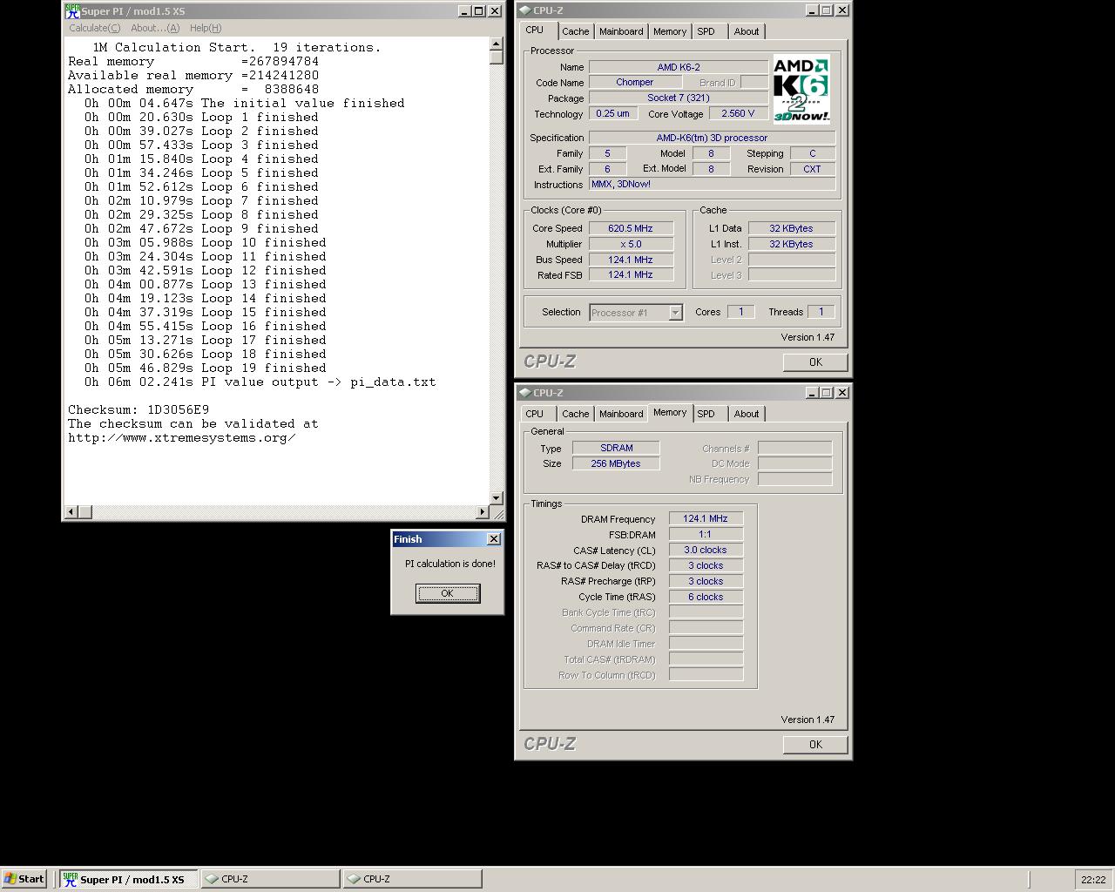This screenshot has width=1115, height=892.
Task: Click Super PI vertical scrollbar down arrow
Action: click(x=497, y=498)
